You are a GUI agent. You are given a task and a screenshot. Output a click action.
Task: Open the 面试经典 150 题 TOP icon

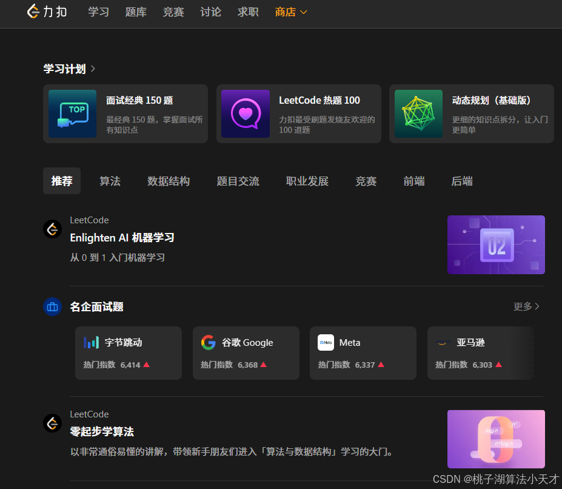[x=72, y=113]
